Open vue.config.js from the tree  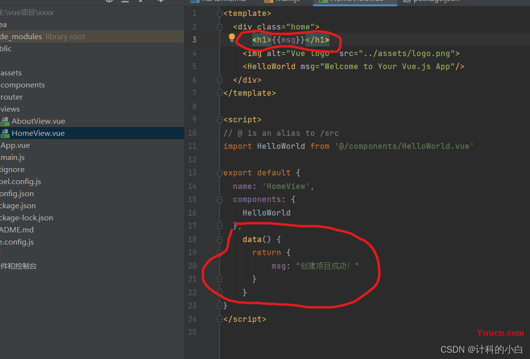[17, 242]
